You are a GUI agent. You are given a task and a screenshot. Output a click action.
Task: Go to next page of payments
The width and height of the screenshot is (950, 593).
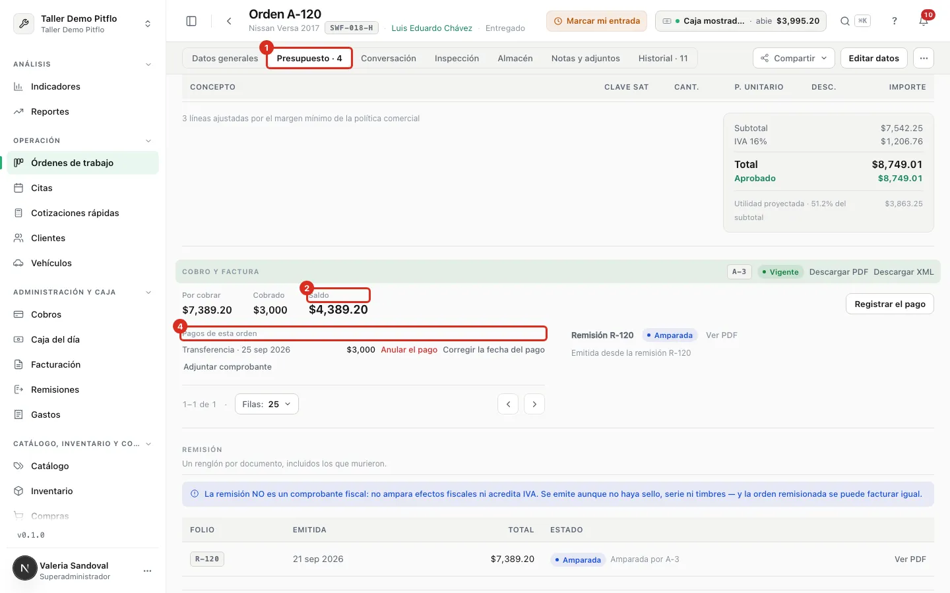[534, 404]
